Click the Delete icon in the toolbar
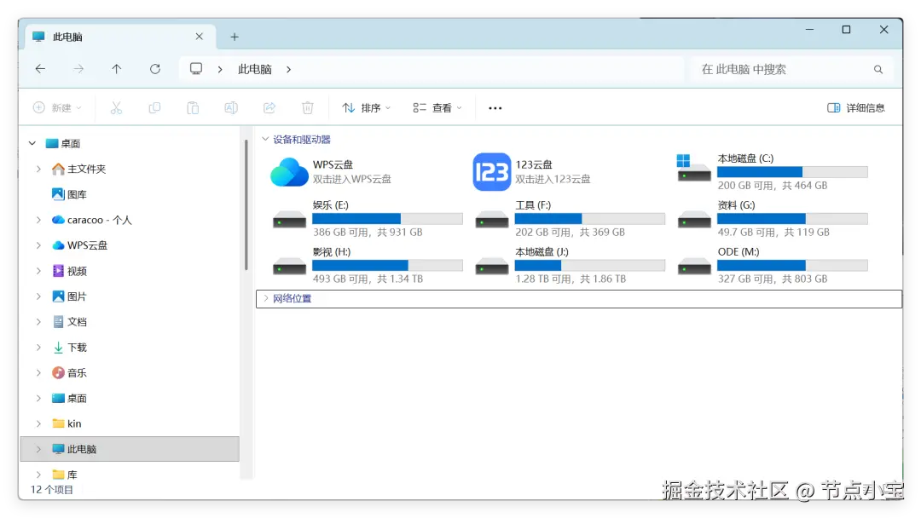Screen dimensions: 921x518 307,107
